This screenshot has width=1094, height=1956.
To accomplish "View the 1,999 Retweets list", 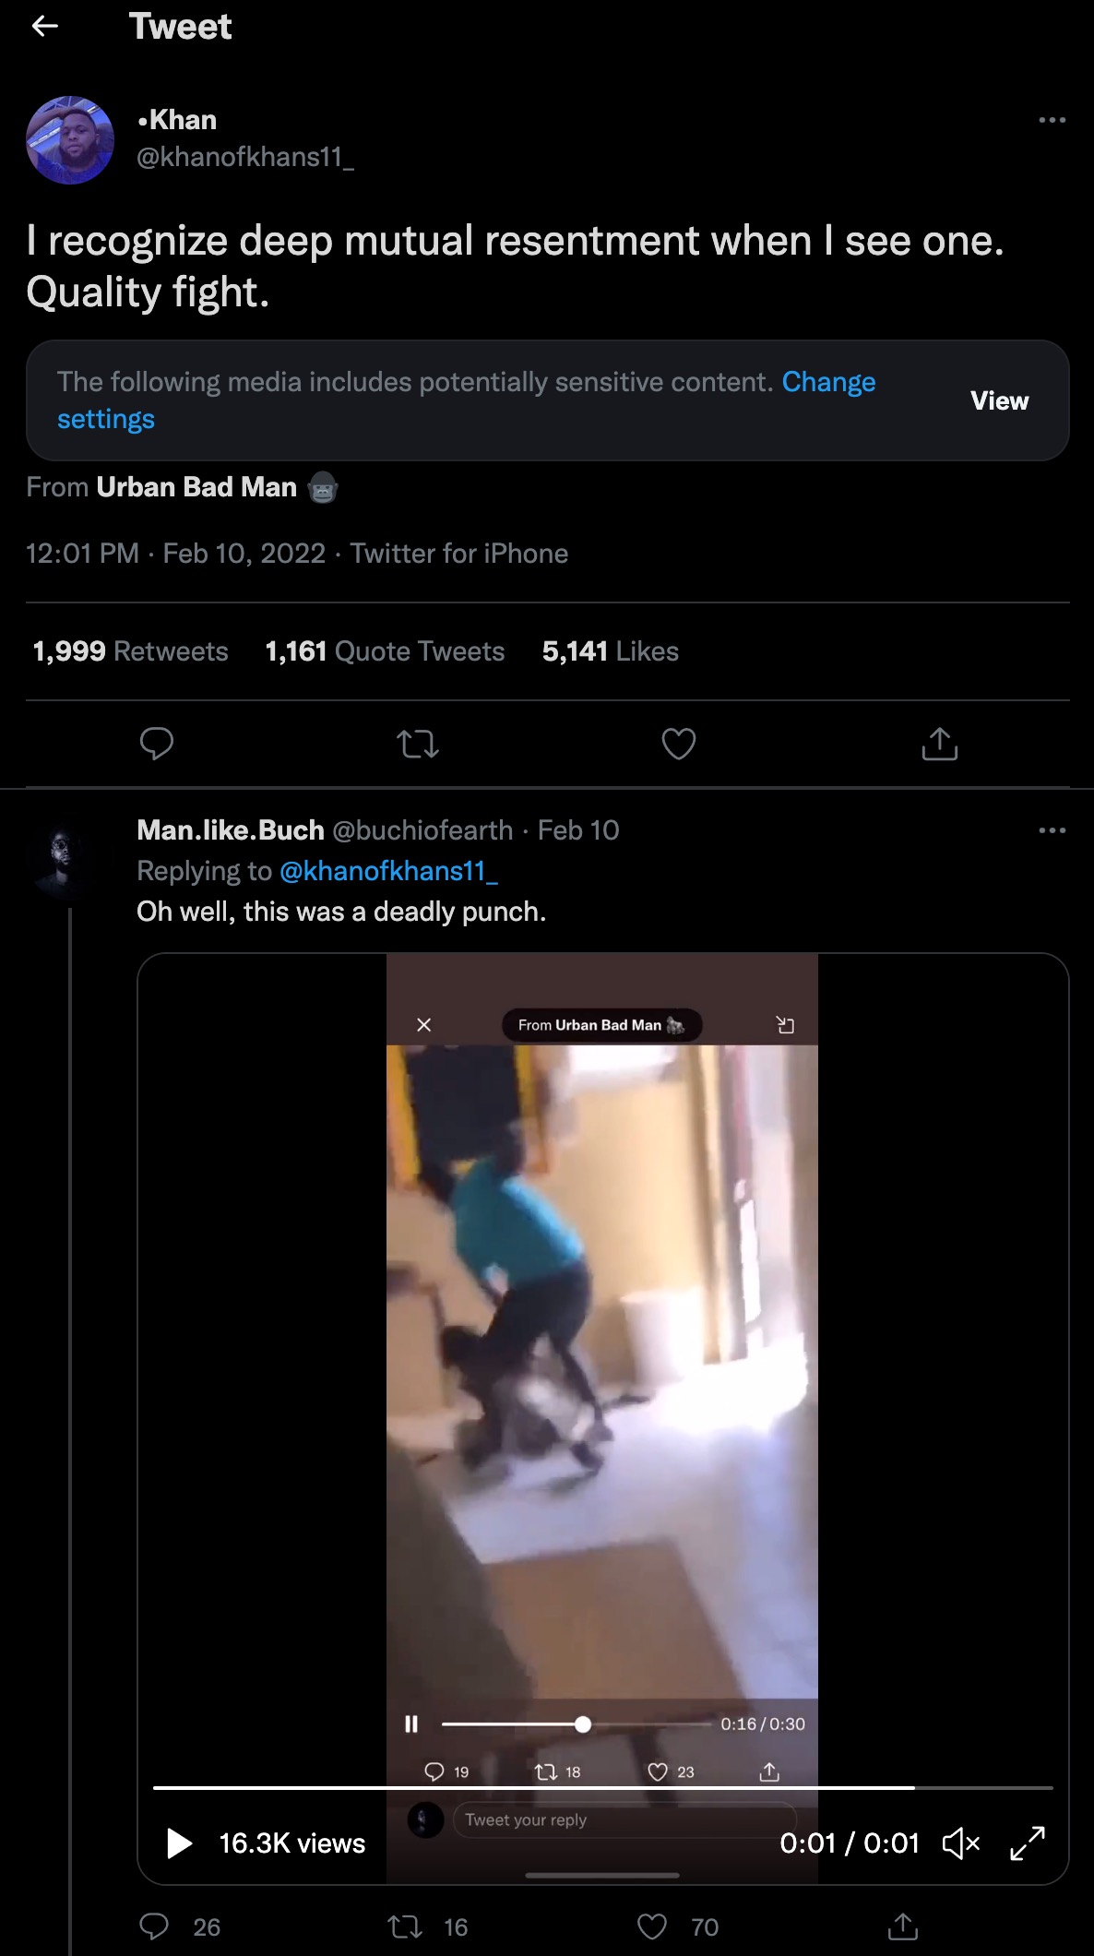I will coord(130,651).
